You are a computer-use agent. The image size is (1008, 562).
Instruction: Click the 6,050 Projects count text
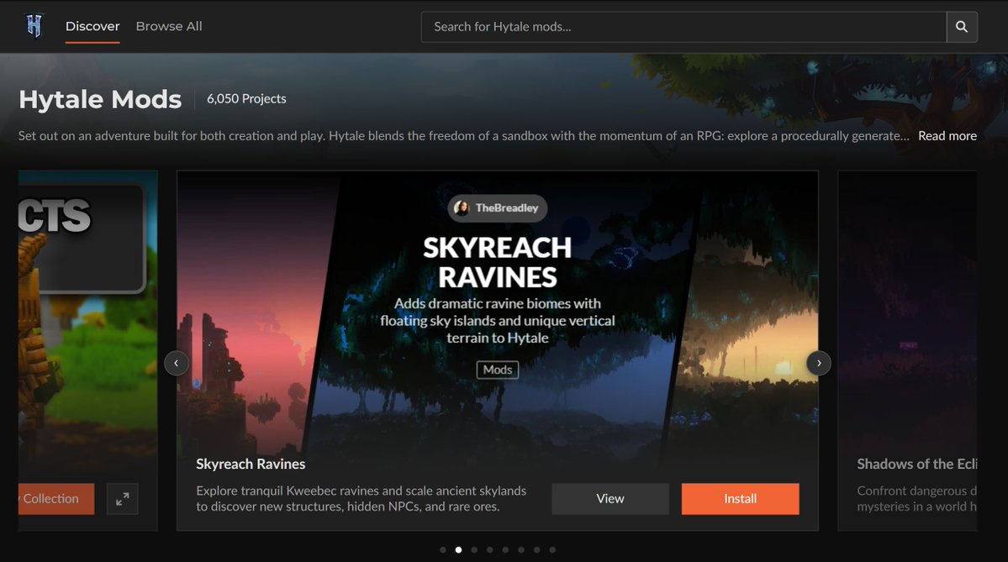[246, 99]
